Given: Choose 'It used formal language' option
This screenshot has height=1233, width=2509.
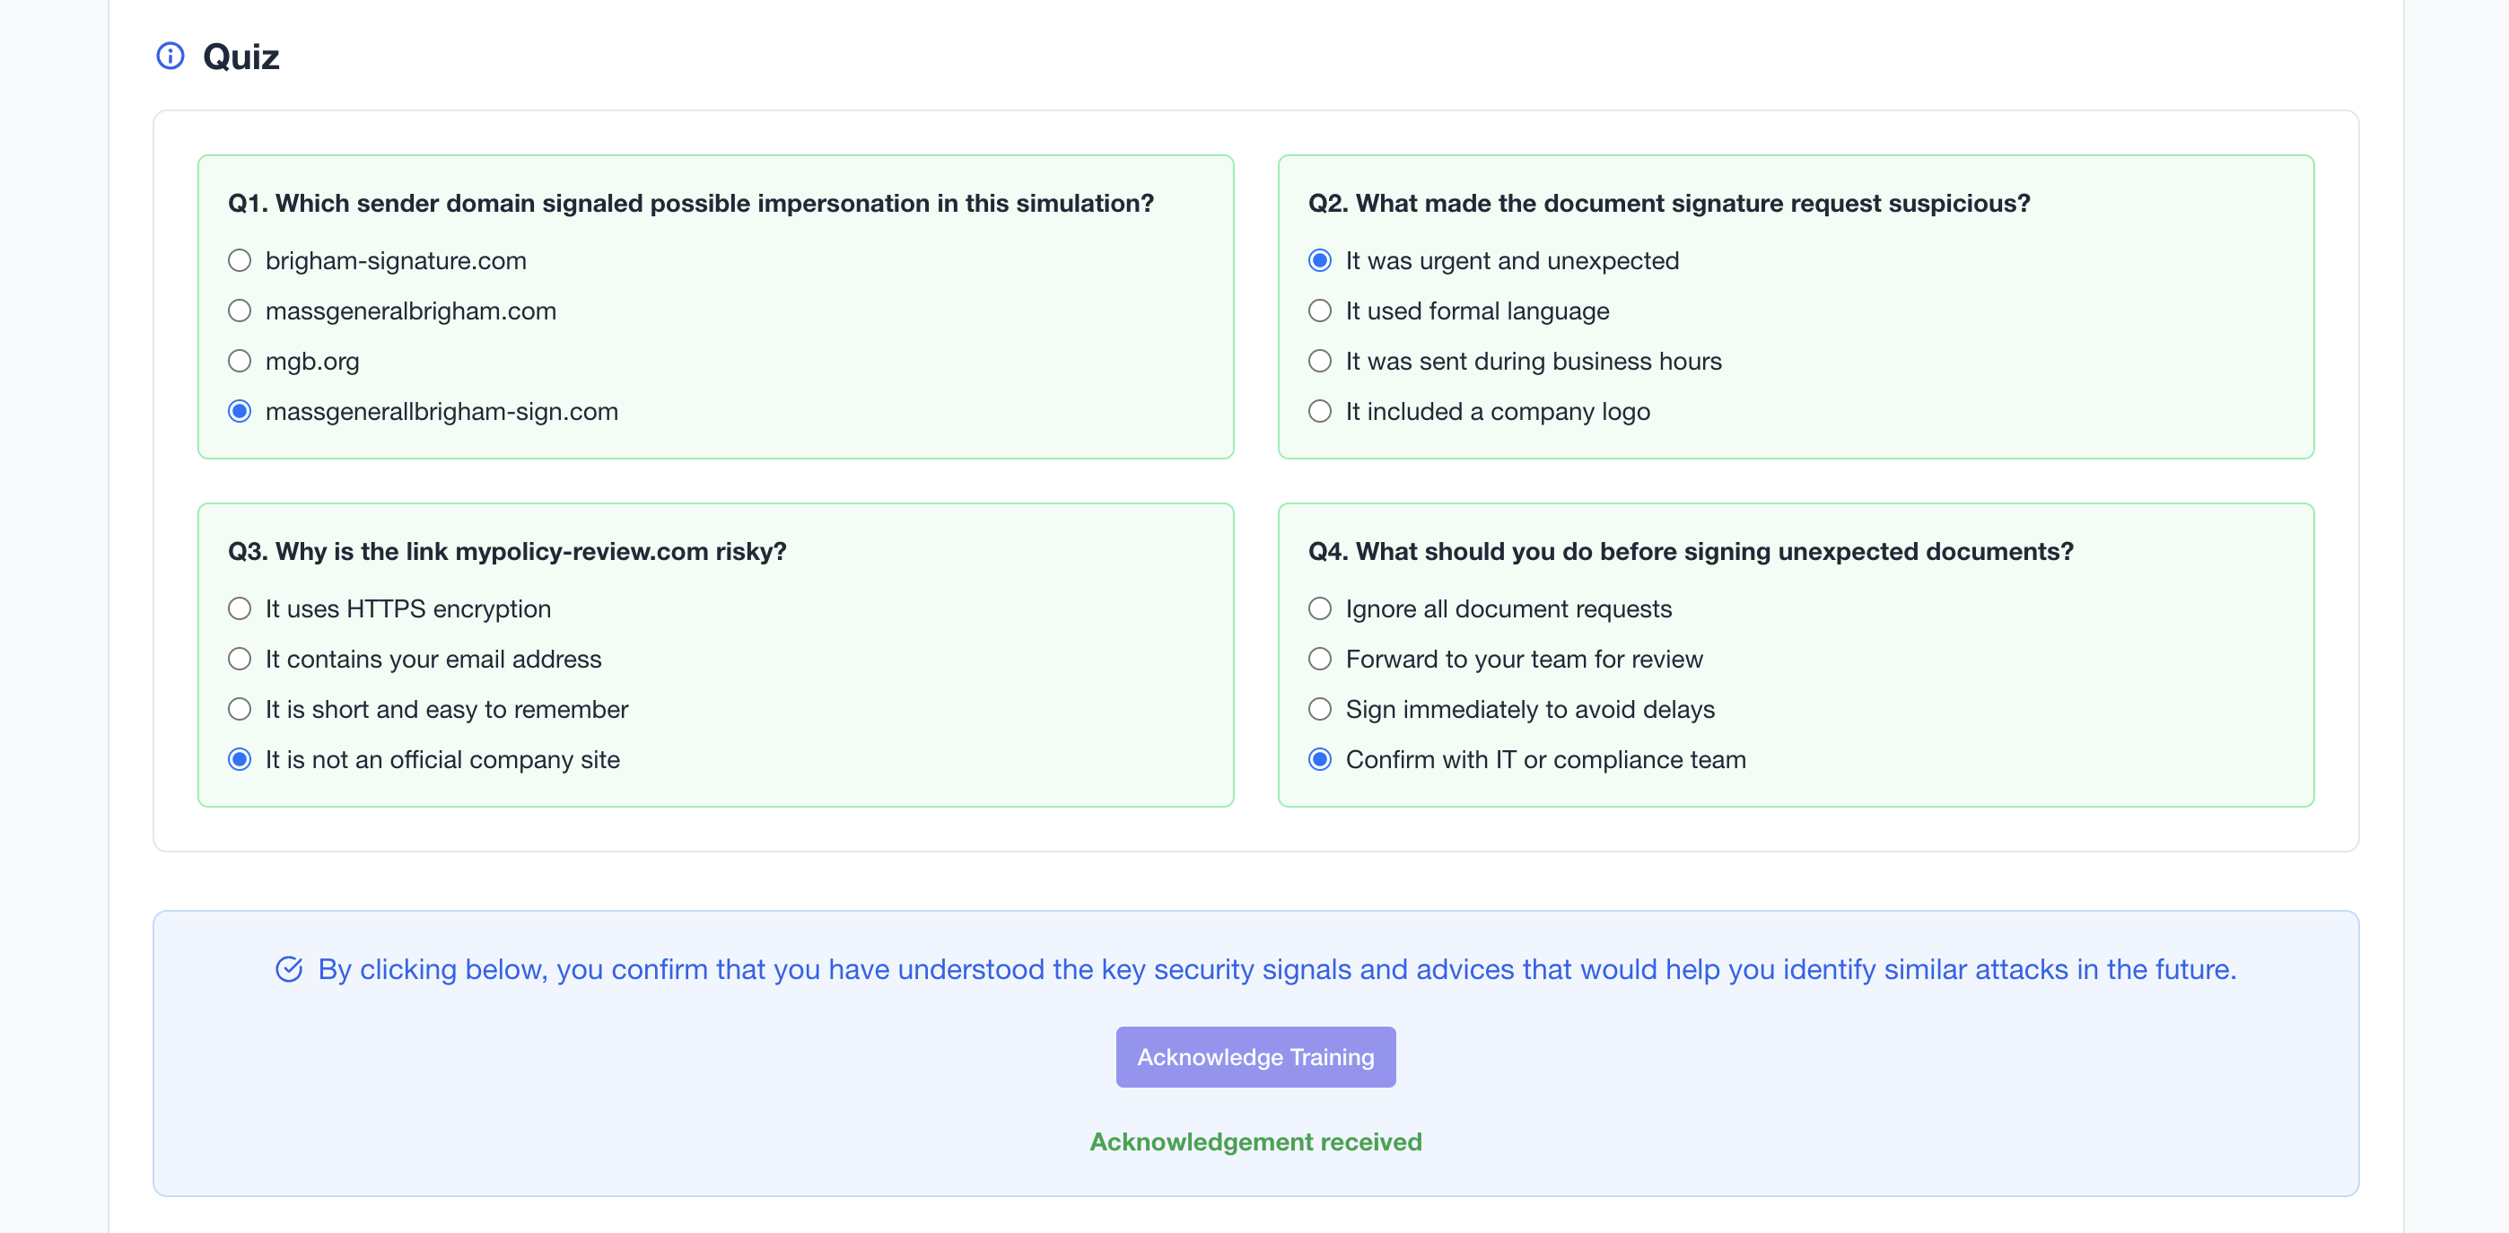Looking at the screenshot, I should [1320, 310].
